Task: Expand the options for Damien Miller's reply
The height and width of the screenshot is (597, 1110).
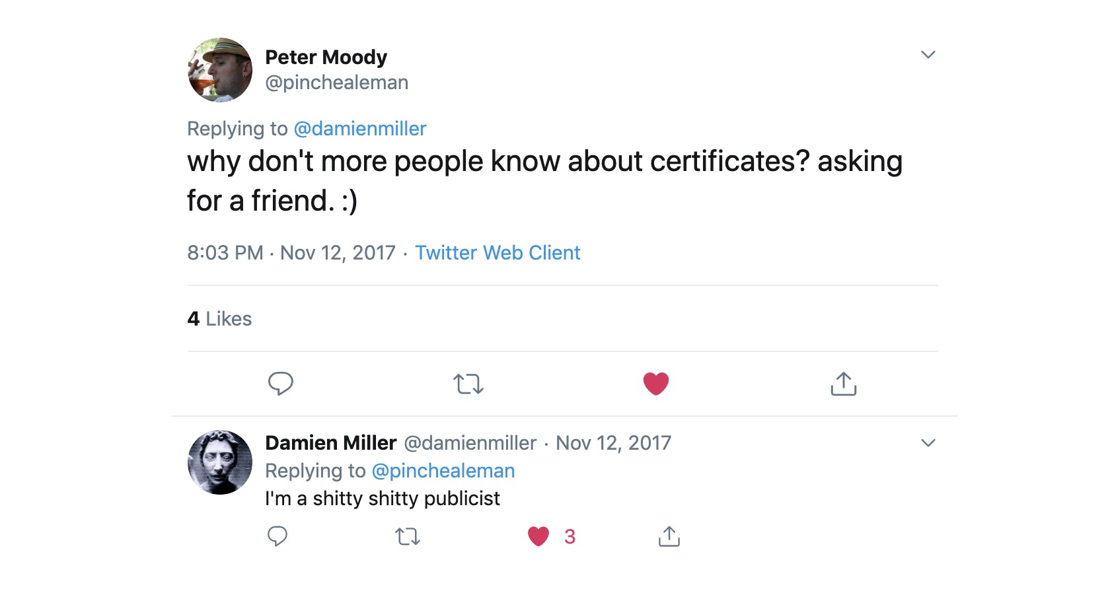Action: tap(928, 442)
